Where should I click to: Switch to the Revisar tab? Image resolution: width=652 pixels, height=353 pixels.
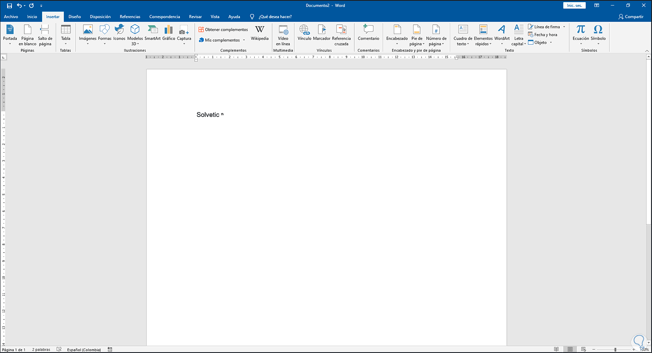point(195,17)
